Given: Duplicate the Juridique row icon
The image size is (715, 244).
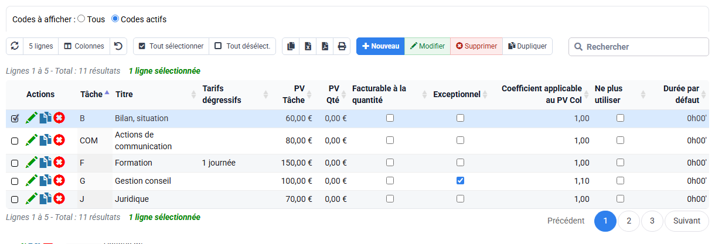Looking at the screenshot, I should (45, 199).
